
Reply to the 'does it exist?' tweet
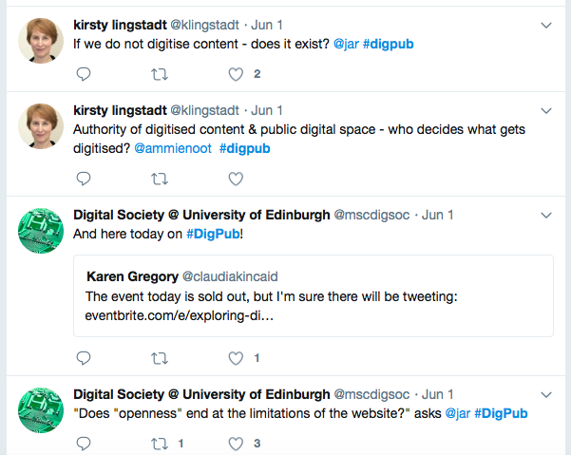click(x=84, y=74)
